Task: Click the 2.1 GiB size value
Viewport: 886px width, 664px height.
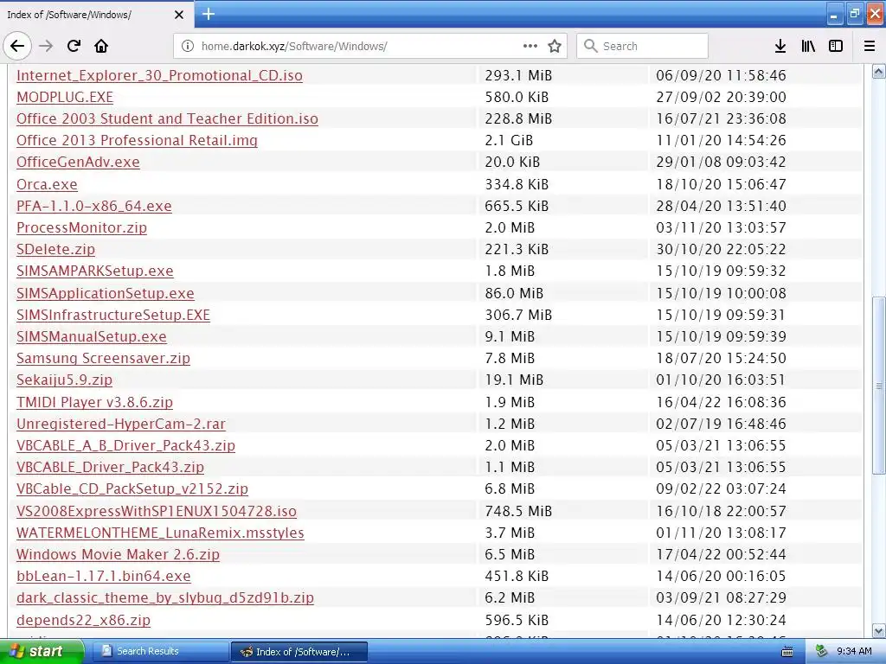Action: (509, 141)
